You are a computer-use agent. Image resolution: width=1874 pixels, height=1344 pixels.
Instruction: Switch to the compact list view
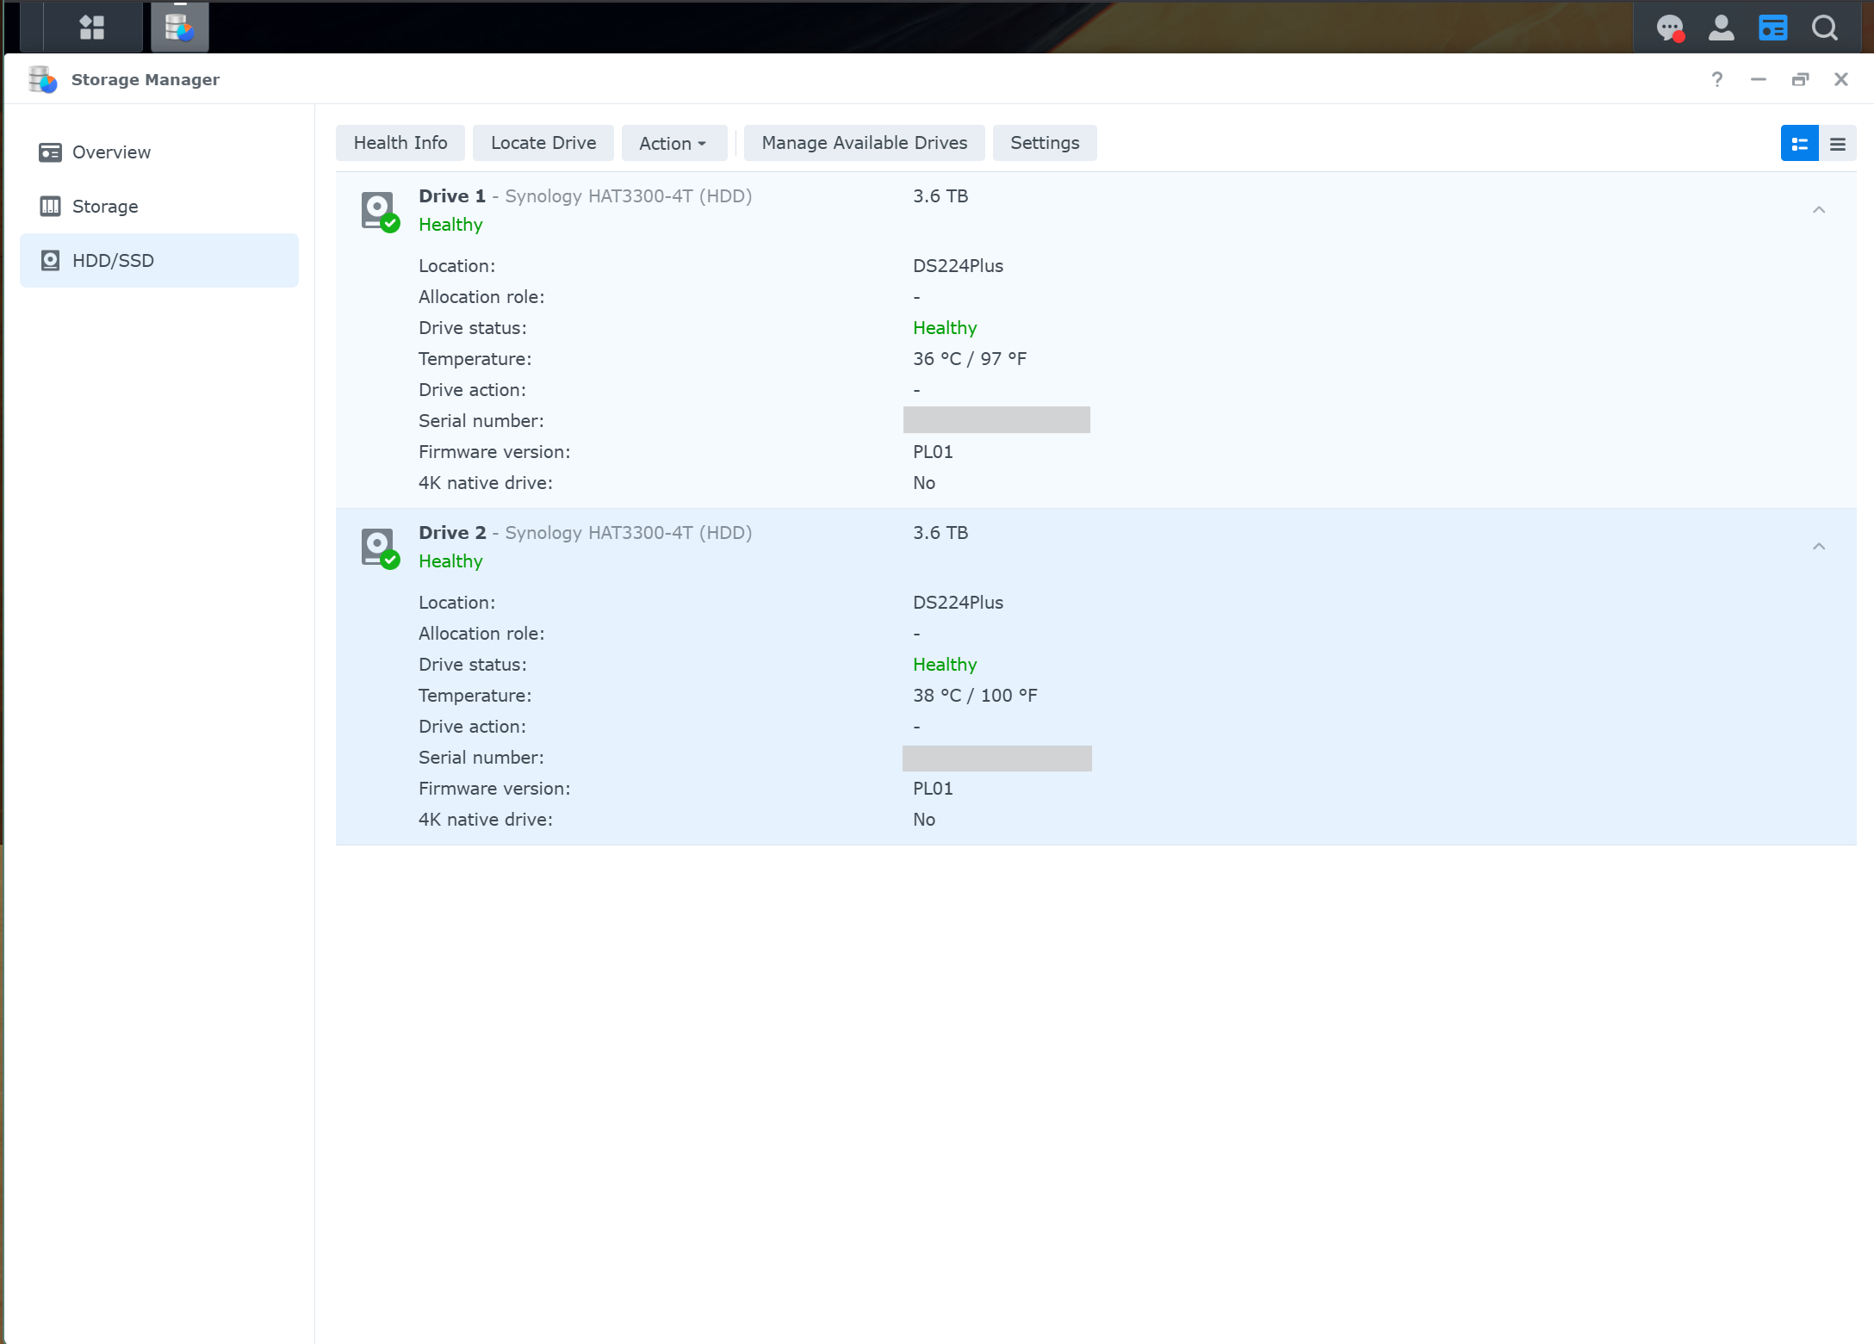pyautogui.click(x=1838, y=143)
